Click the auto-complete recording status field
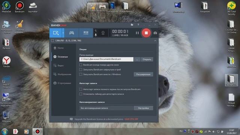This screenshot has height=135, width=240. click(x=106, y=108)
